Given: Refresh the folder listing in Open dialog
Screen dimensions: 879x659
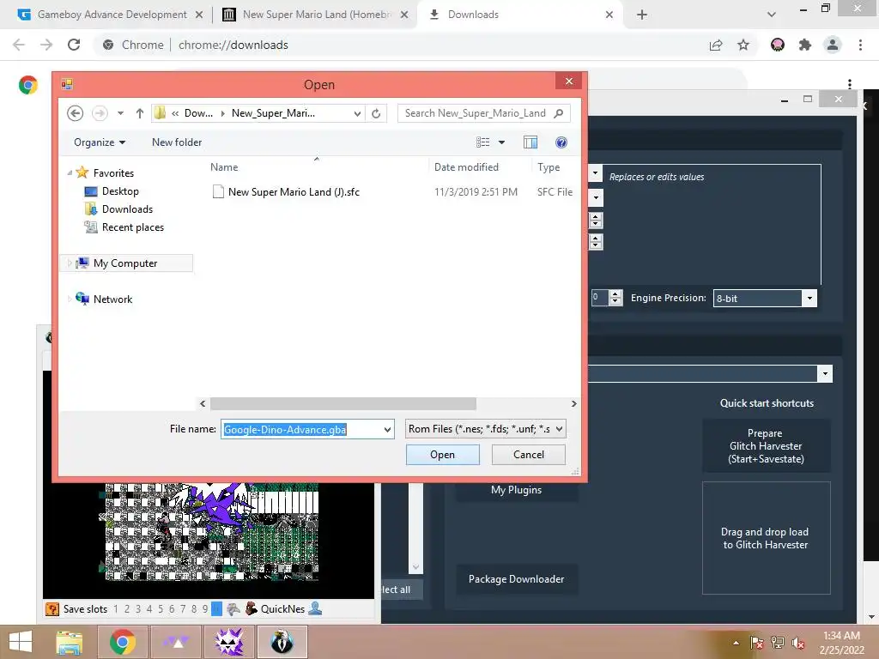Looking at the screenshot, I should pos(376,113).
